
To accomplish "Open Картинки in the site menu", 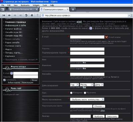I will click(10, 56).
